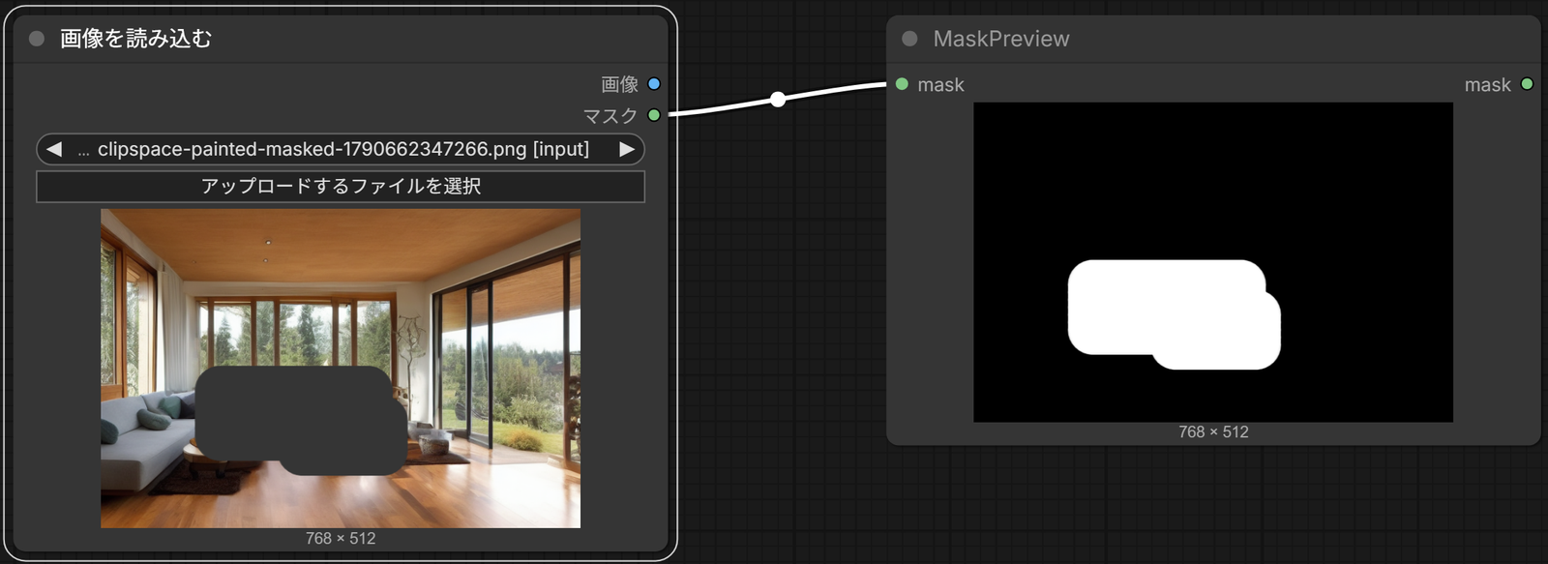The width and height of the screenshot is (1548, 564).
Task: Click the mask input label on MaskPreview
Action: point(940,84)
